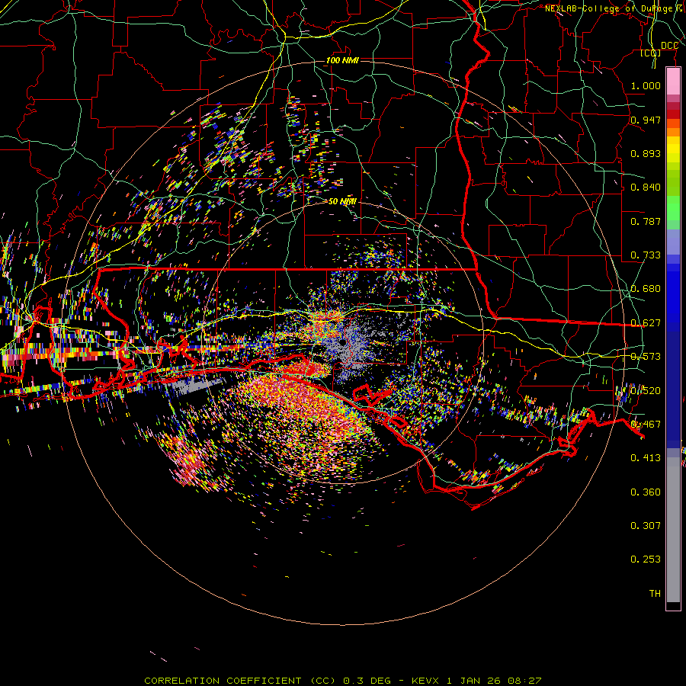Click the NEXLAB-College of DuPage label
The image size is (686, 686).
click(x=608, y=8)
